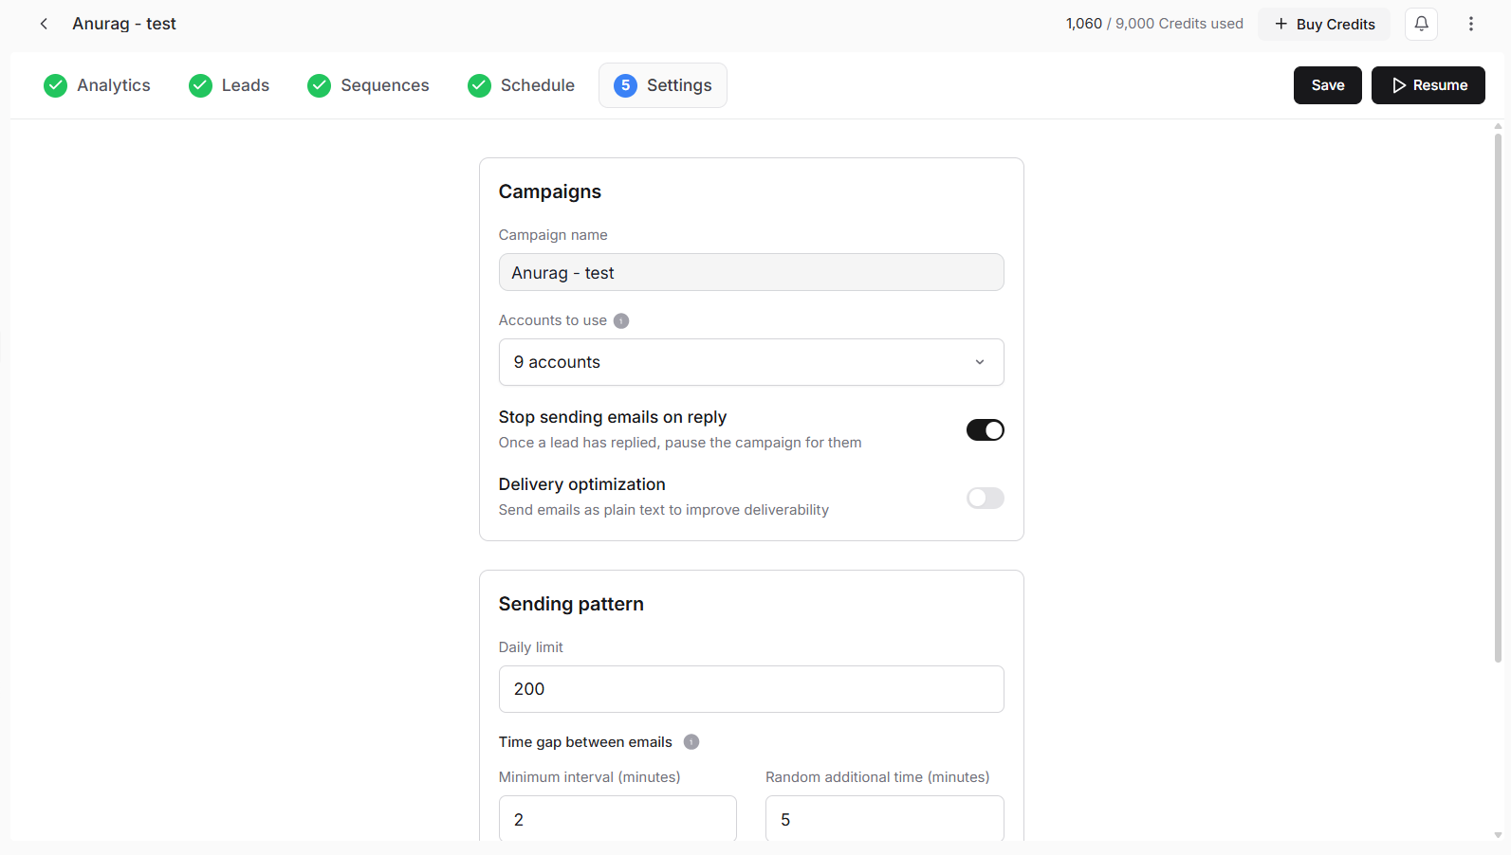Viewport: 1511px width, 855px height.
Task: Focus the Daily limit input field
Action: click(751, 689)
